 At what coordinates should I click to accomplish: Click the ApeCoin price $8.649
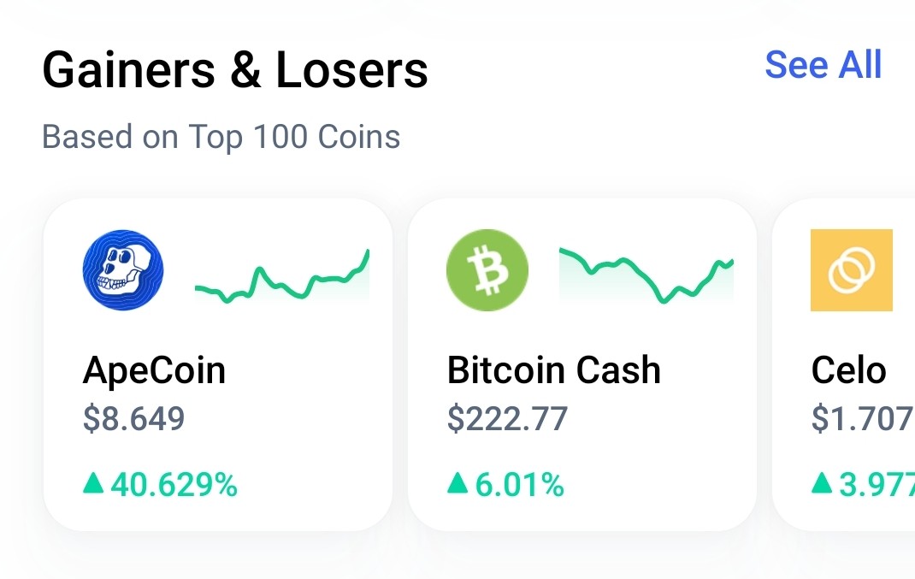pyautogui.click(x=133, y=418)
